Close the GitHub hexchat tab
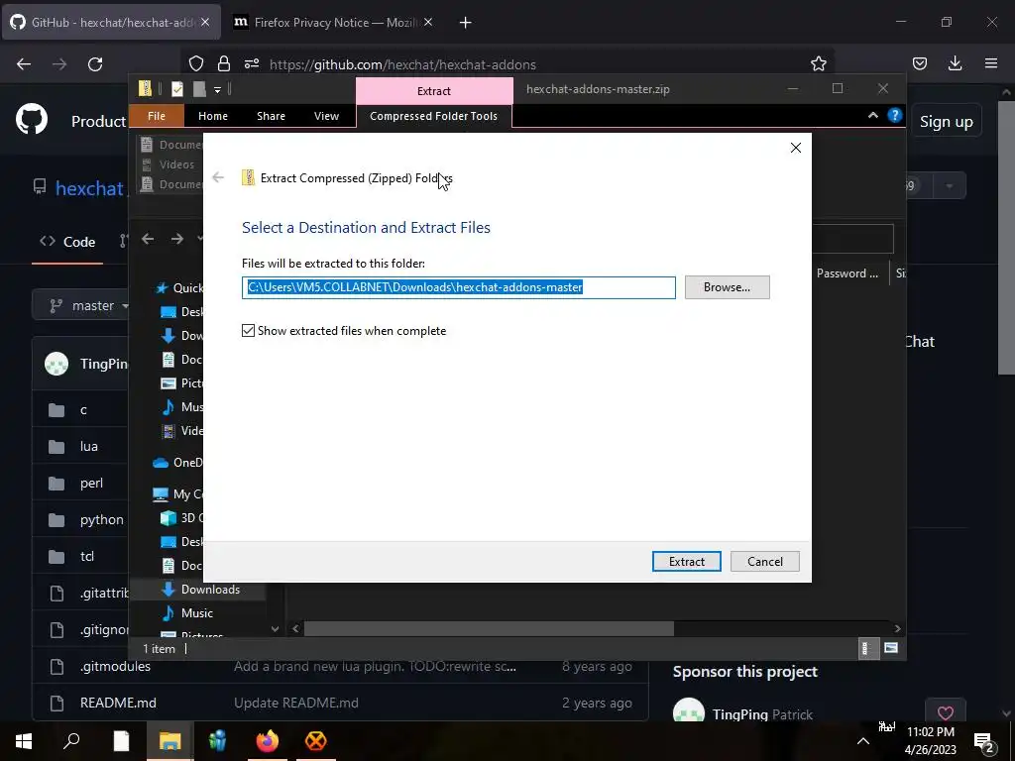Viewport: 1015px width, 761px height. [205, 22]
